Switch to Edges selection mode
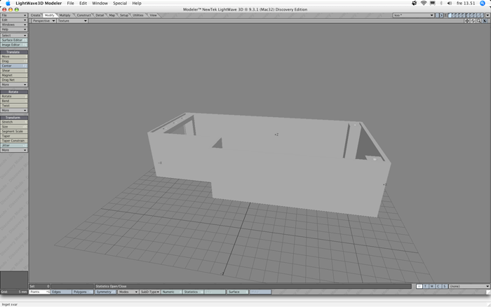 point(61,292)
